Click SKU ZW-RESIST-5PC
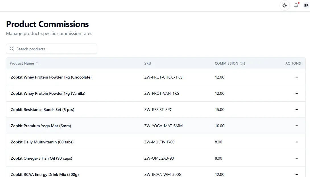Screen dimensions: 310x177 click(x=158, y=110)
